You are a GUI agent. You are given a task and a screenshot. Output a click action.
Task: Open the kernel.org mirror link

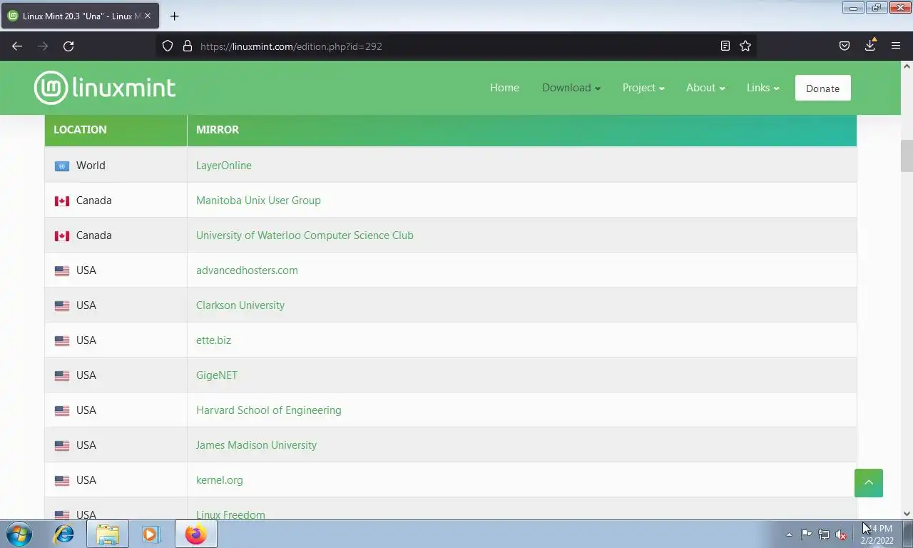coord(220,480)
